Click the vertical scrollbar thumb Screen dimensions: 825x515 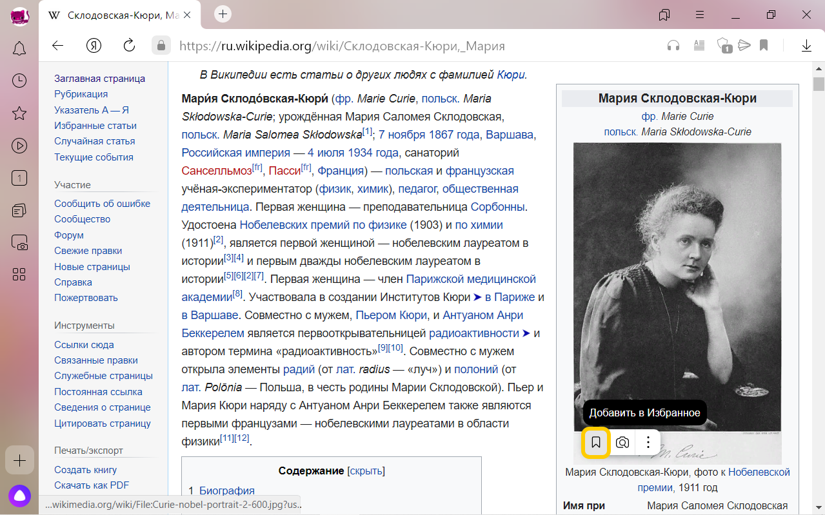click(819, 84)
